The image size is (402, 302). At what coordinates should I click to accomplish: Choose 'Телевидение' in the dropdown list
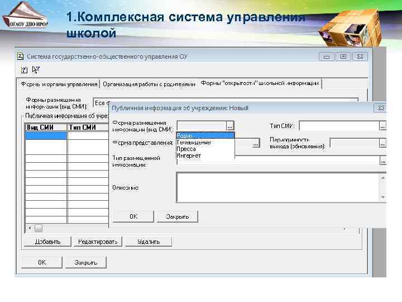[205, 142]
